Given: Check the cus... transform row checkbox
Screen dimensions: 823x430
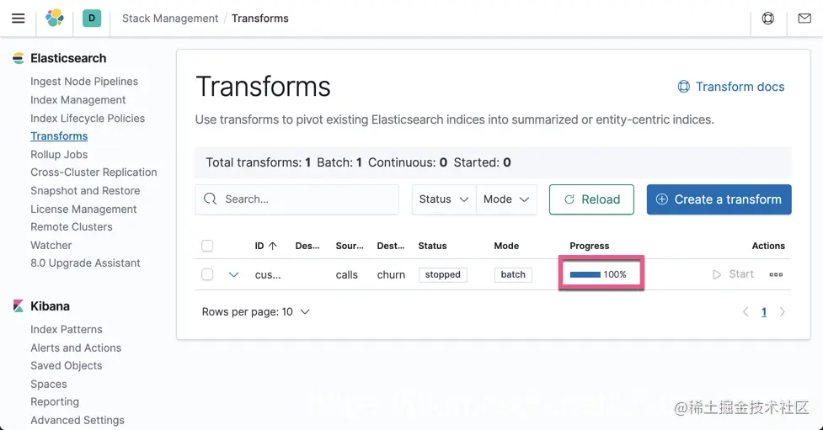Looking at the screenshot, I should [x=207, y=274].
